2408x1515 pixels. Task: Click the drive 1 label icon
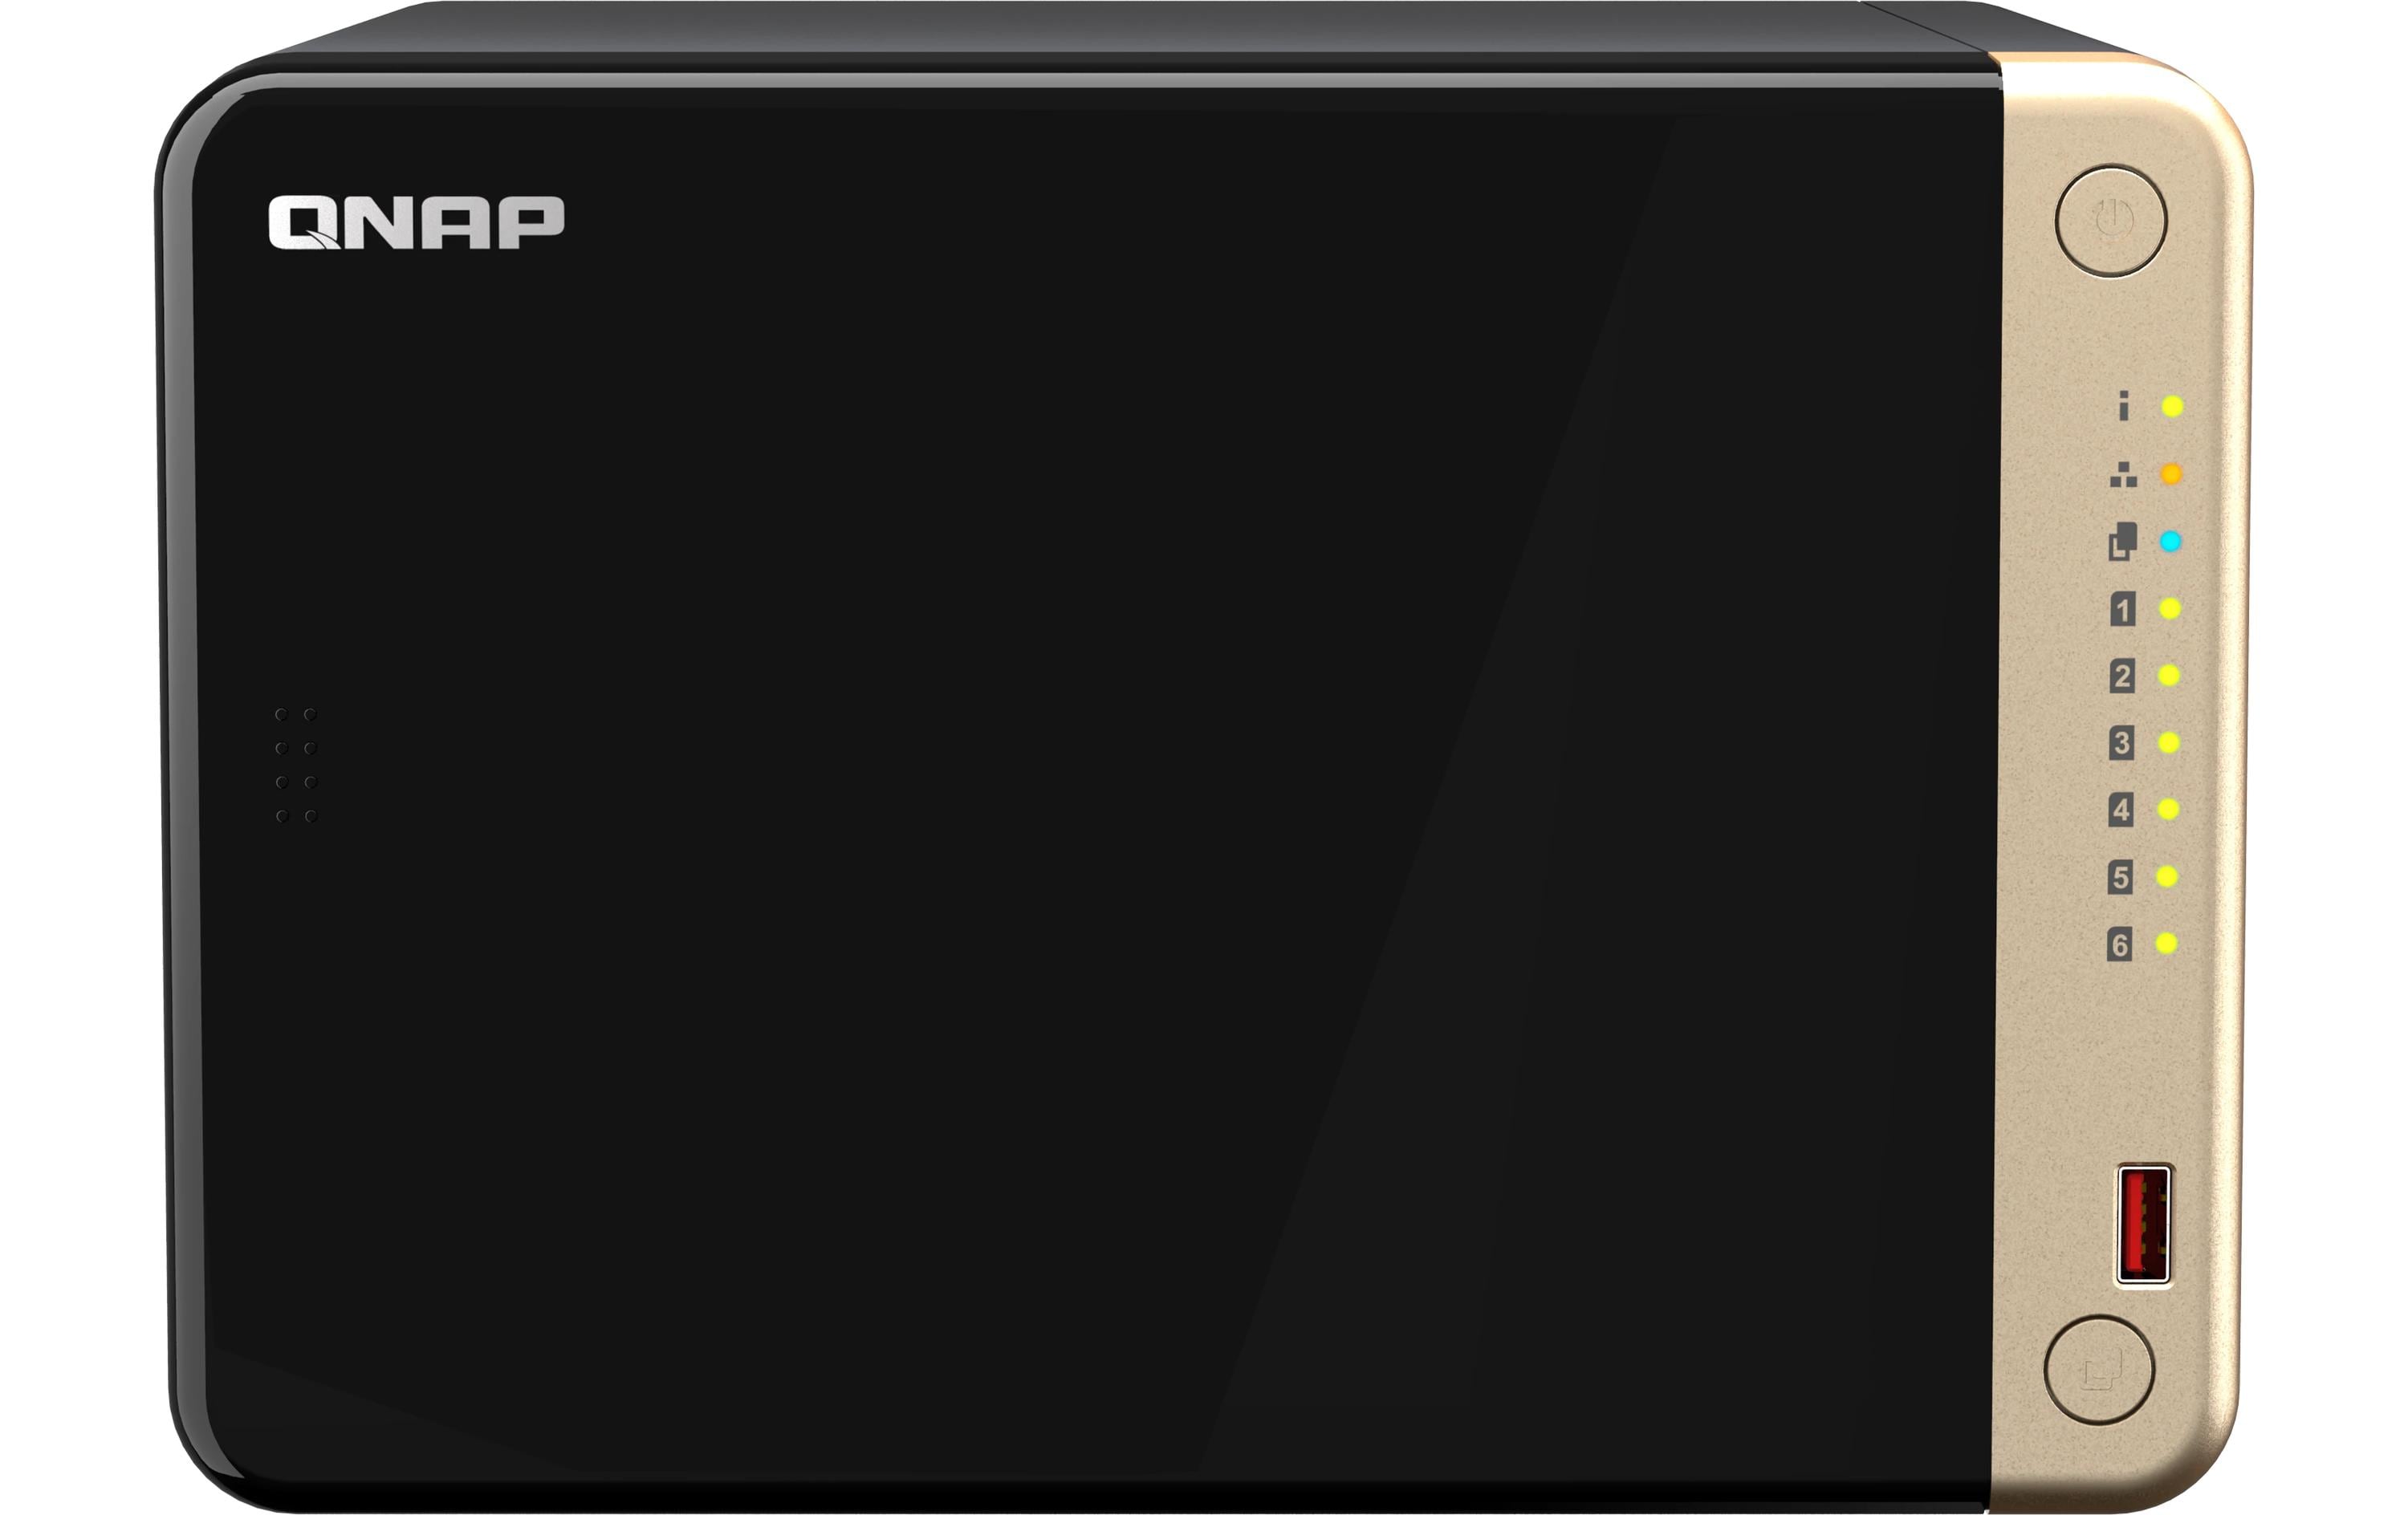[x=2122, y=609]
